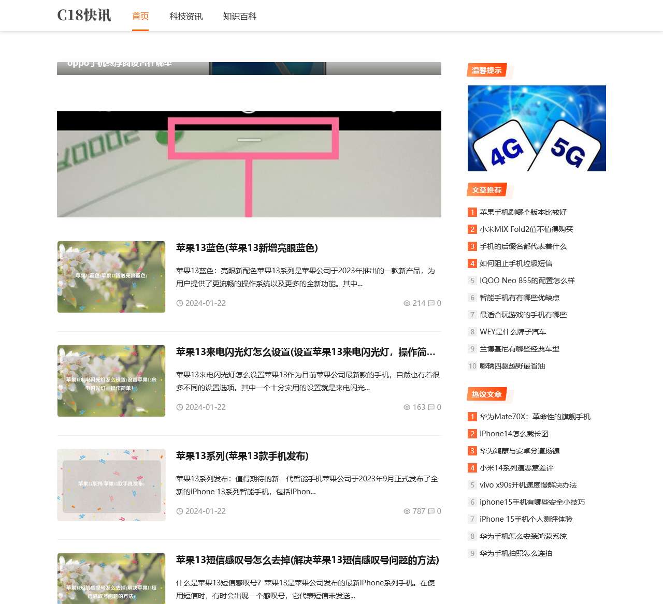The image size is (663, 604).
Task: Click clock icon of 苹果13来电闪光灯 article date
Action: coord(180,407)
